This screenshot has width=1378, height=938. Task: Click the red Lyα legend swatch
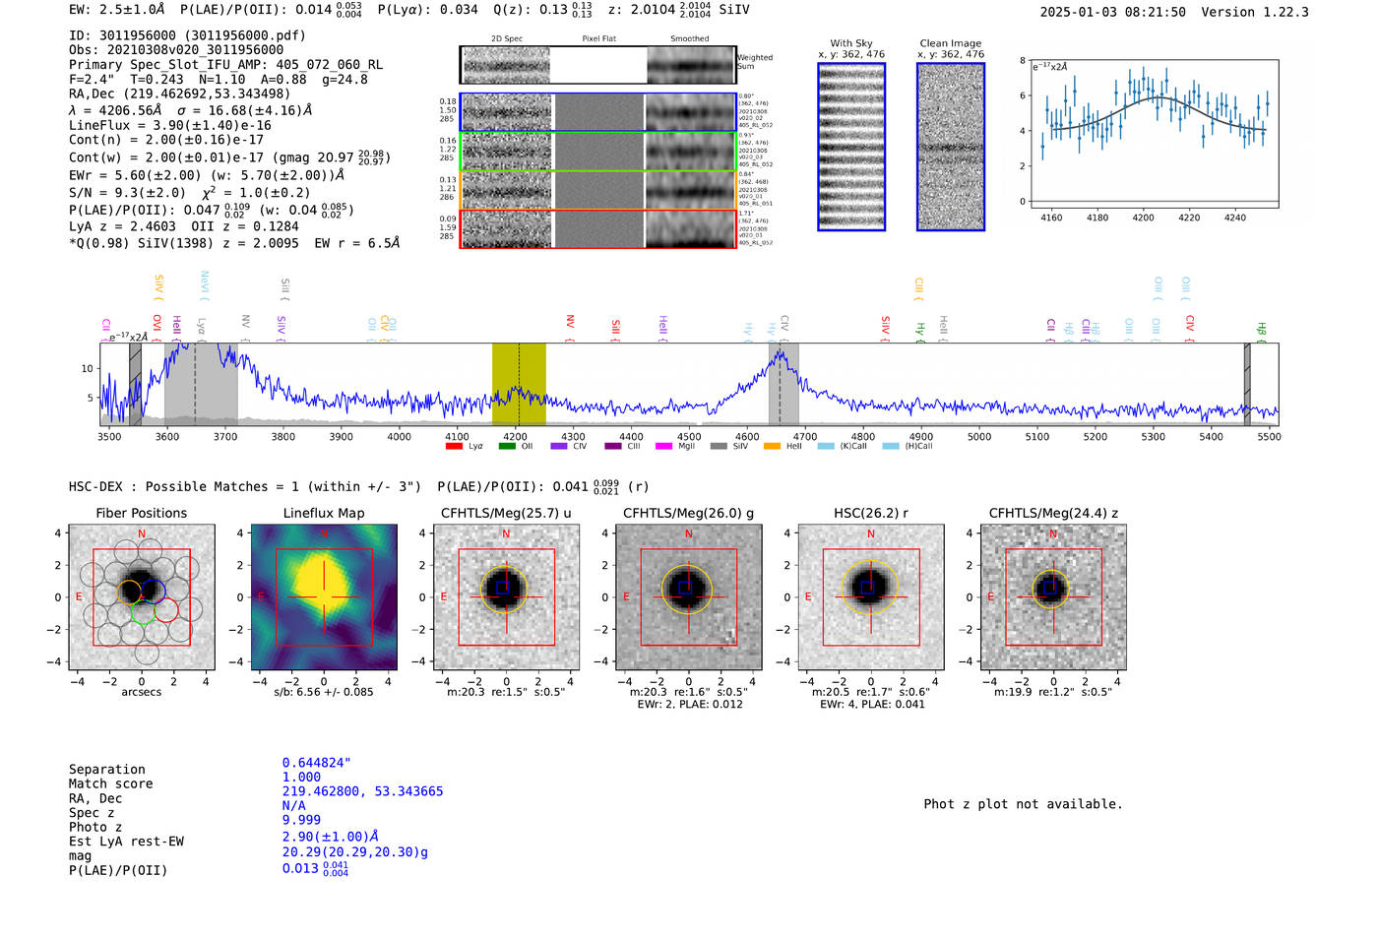(x=454, y=446)
